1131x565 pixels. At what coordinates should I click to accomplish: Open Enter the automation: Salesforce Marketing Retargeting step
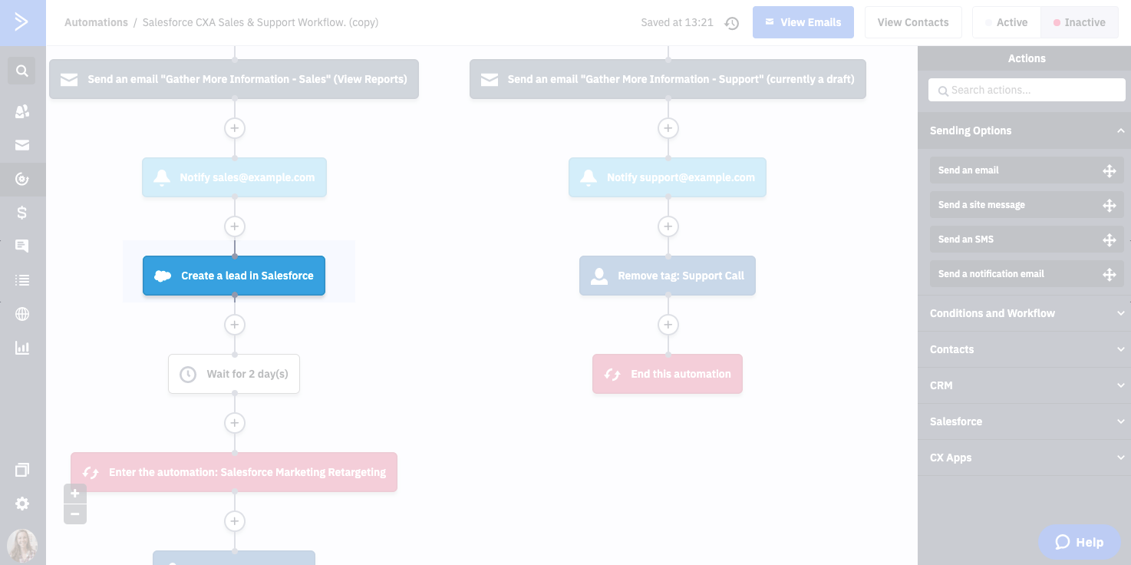234,472
